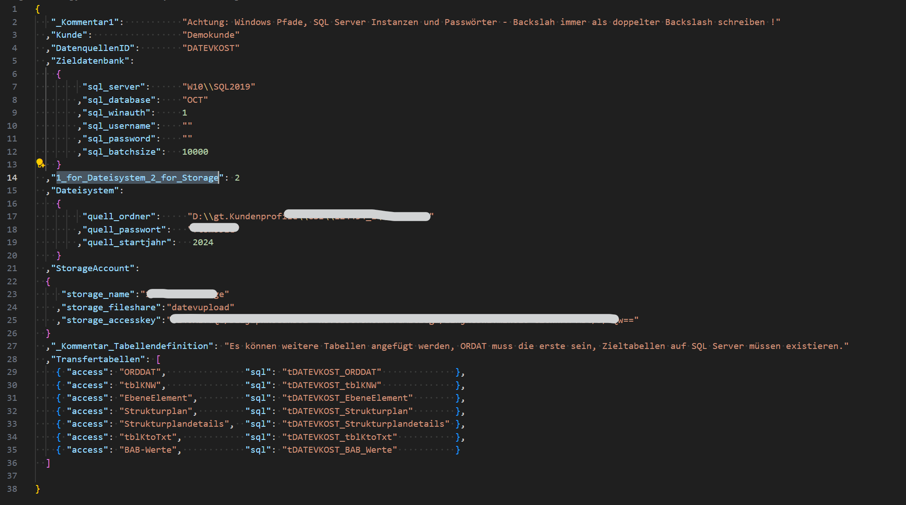Place cursor in "Demokunde" value
Screen dimensions: 906x505
(x=211, y=35)
